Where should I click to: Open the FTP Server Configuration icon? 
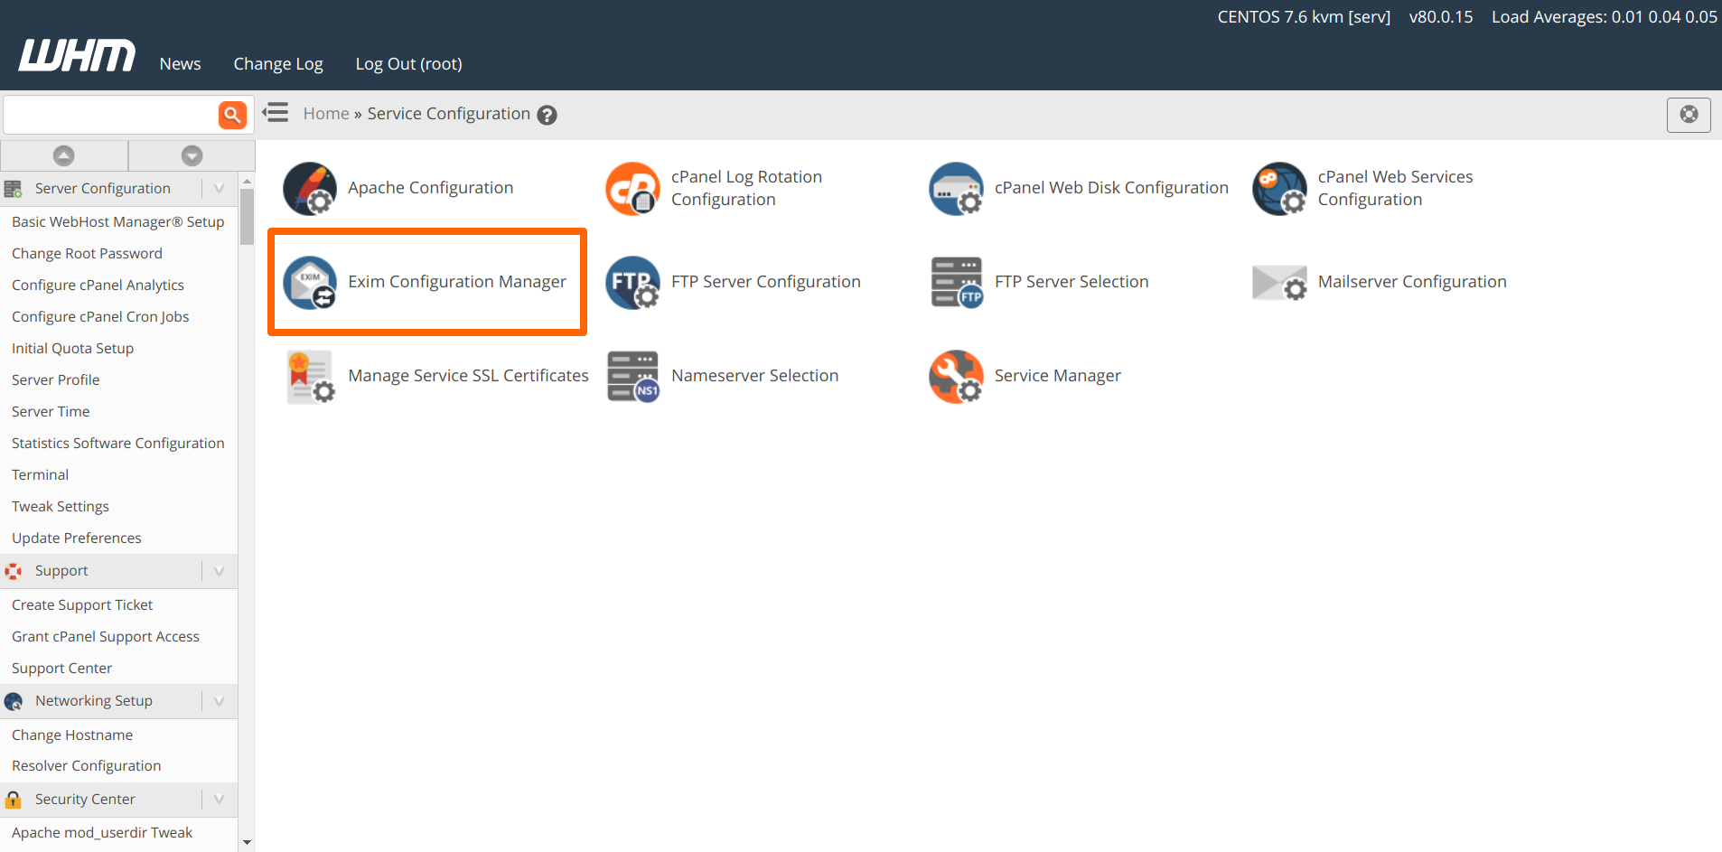pyautogui.click(x=633, y=282)
